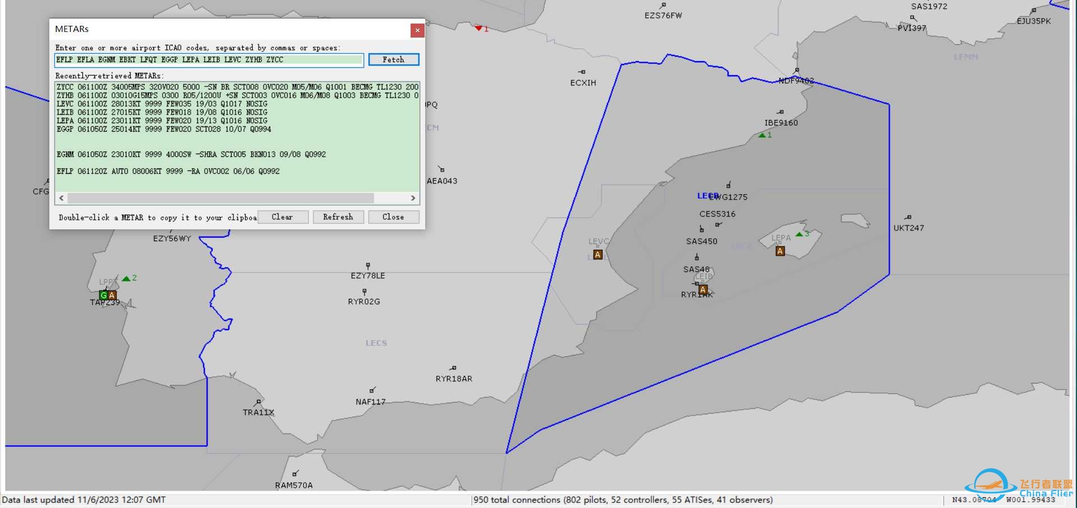Select the UKT247 aircraft on the map
Screen dimensions: 1077x508
(x=908, y=218)
